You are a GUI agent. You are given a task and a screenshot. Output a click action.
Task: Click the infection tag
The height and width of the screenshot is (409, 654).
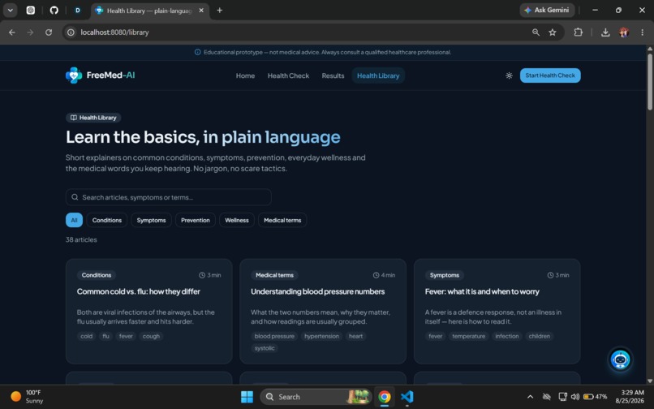click(507, 336)
